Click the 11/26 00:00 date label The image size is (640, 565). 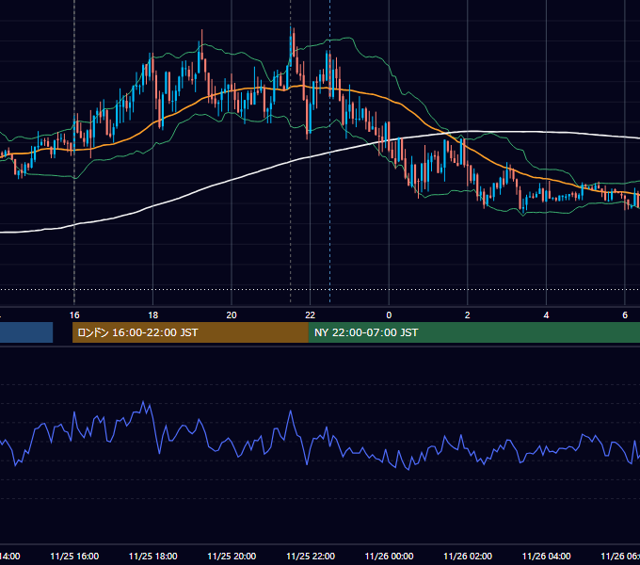point(389,557)
